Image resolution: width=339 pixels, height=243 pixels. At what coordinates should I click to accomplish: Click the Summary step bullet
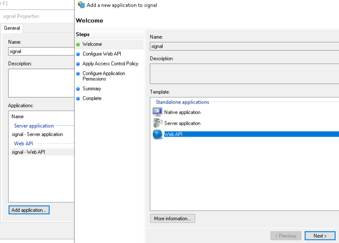click(78, 89)
